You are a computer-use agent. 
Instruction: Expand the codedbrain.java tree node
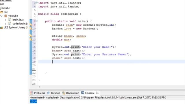pos(5,24)
